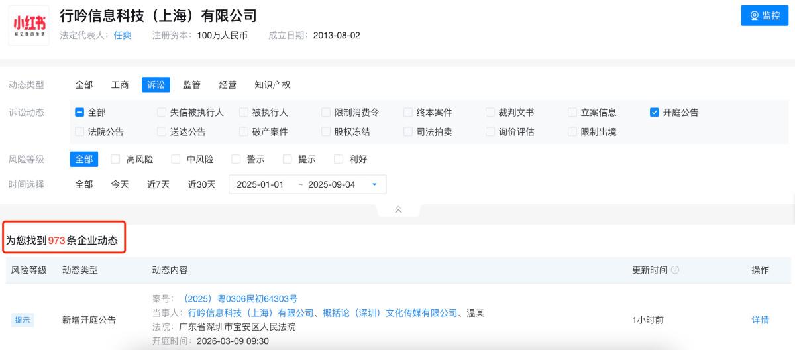Screen dimensions: 795x350
Task: Edit start date 2025-01-01 field
Action: point(260,184)
